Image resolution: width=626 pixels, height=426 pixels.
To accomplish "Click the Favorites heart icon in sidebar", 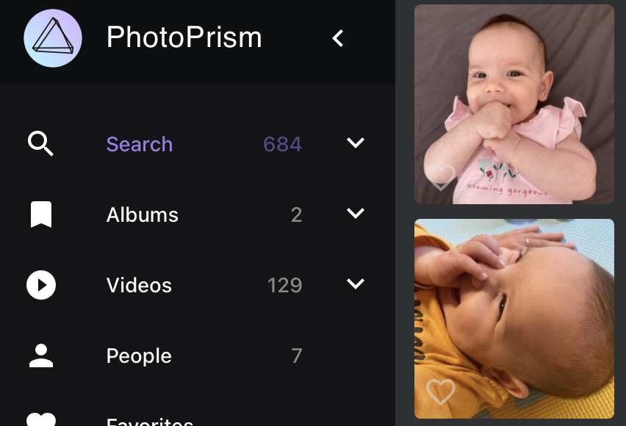I will point(41,419).
